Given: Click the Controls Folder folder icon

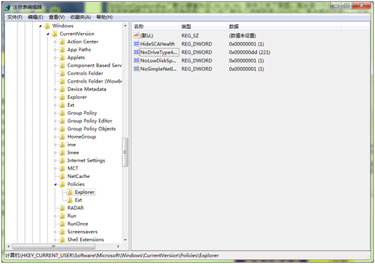Looking at the screenshot, I should point(62,73).
